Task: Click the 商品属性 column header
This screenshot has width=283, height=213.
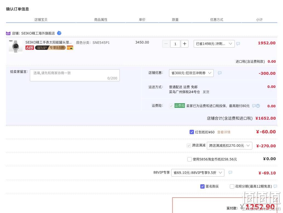Action: pos(101,20)
